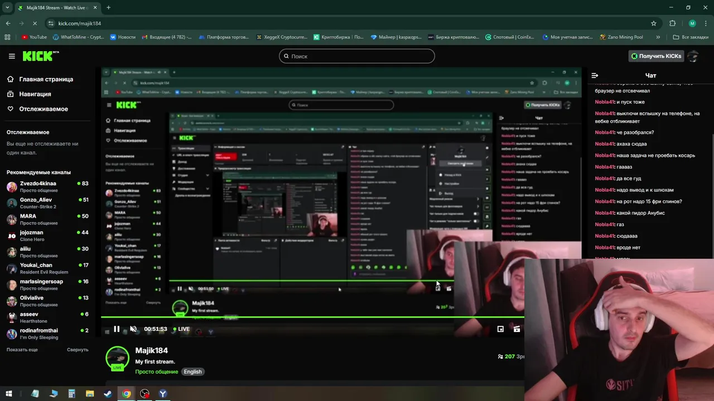Stop page loading in Chrome toolbar
This screenshot has height=401, width=714.
click(34, 23)
